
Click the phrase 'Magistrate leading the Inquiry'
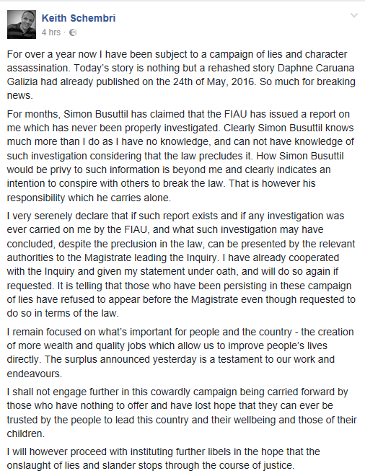pyautogui.click(x=151, y=257)
